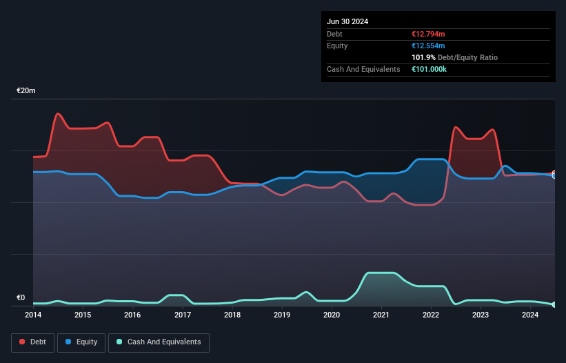Image resolution: width=566 pixels, height=363 pixels.
Task: Click the Cash data point at Jun 2024
Action: 554,305
